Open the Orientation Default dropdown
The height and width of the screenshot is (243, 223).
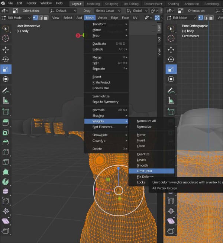(64, 11)
